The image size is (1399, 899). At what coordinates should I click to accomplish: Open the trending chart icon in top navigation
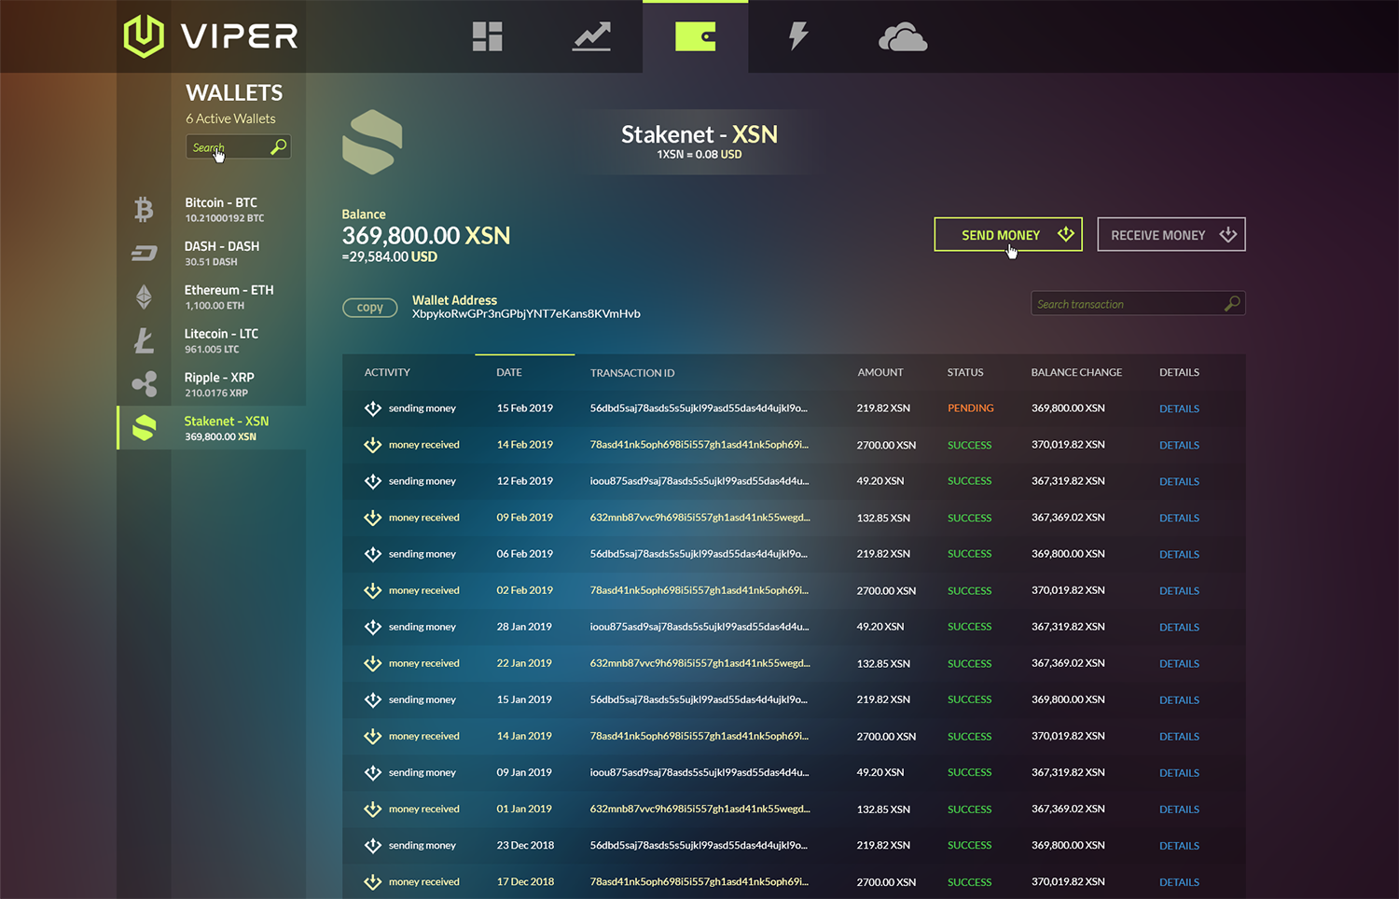pos(591,36)
